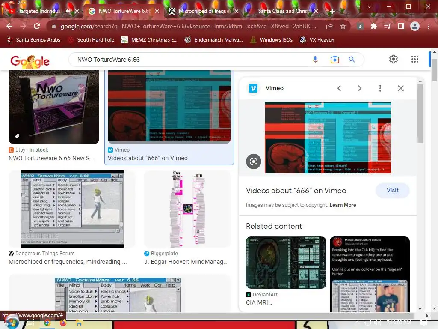438x329 pixels.
Task: Toggle the browser side panel
Action: [401, 26]
